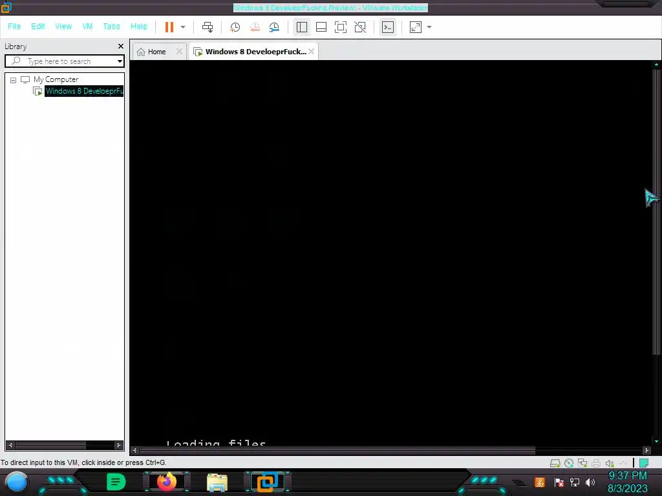Click the stretch guest display icon

point(416,27)
